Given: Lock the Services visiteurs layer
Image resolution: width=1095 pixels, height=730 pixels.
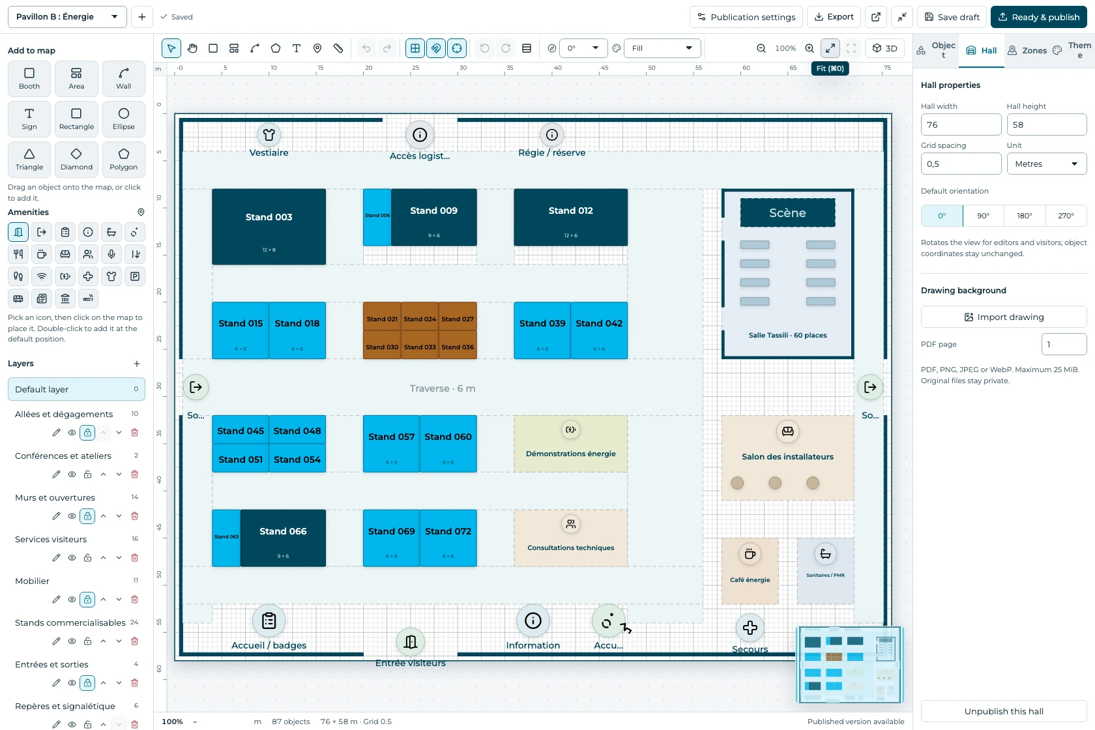Looking at the screenshot, I should click(87, 558).
